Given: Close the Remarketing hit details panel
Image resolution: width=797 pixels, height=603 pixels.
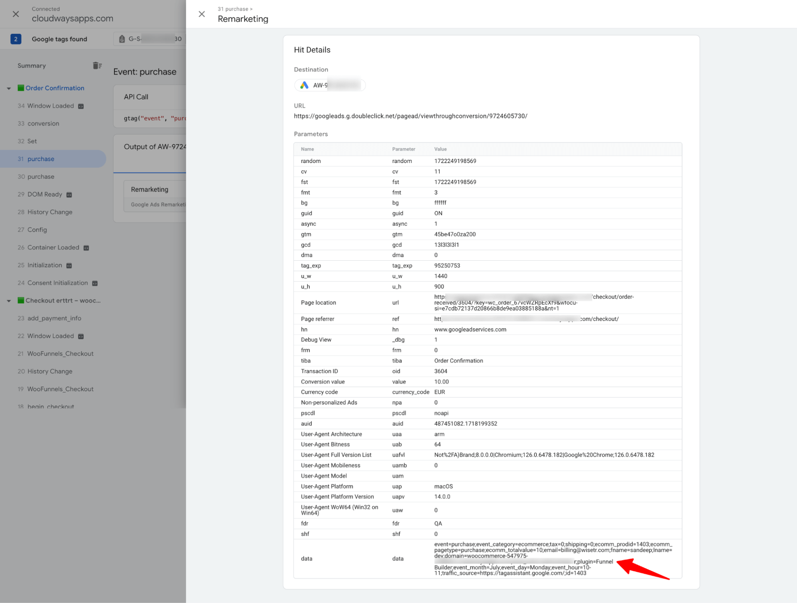Looking at the screenshot, I should (x=202, y=14).
